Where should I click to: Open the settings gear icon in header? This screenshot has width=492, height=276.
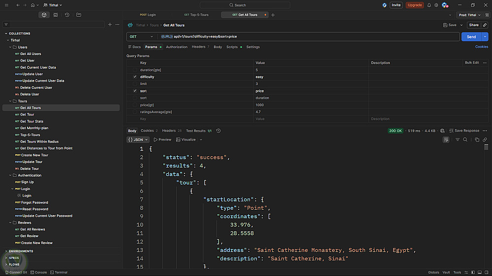(x=436, y=5)
